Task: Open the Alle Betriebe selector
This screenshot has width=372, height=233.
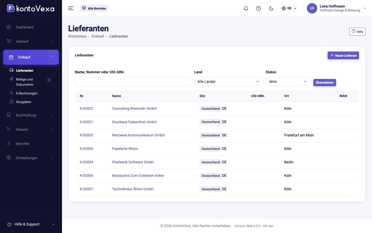Action: point(94,8)
